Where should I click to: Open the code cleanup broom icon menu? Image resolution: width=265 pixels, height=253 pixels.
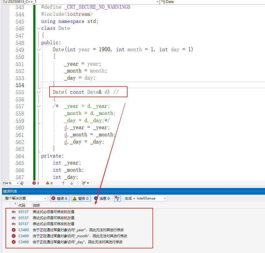(x=85, y=183)
